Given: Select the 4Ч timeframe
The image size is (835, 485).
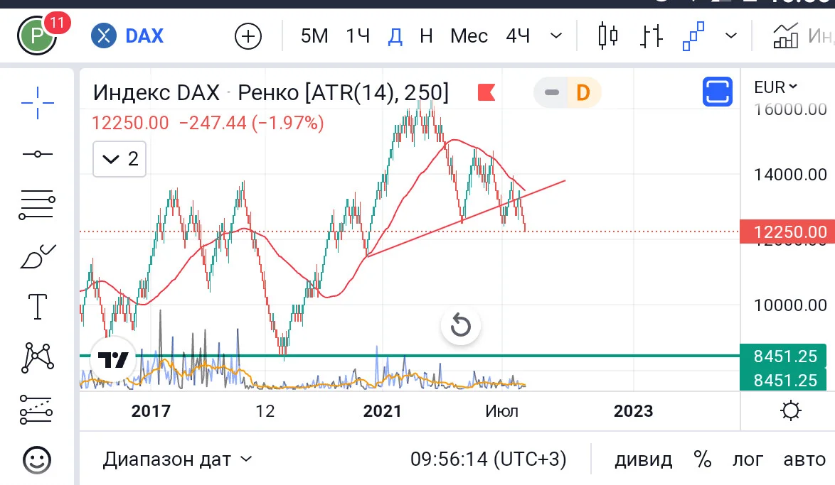Looking at the screenshot, I should (x=518, y=36).
